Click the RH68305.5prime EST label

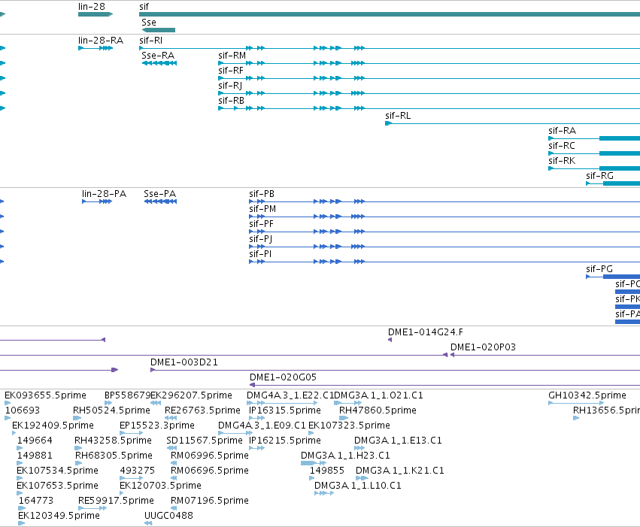click(x=114, y=456)
